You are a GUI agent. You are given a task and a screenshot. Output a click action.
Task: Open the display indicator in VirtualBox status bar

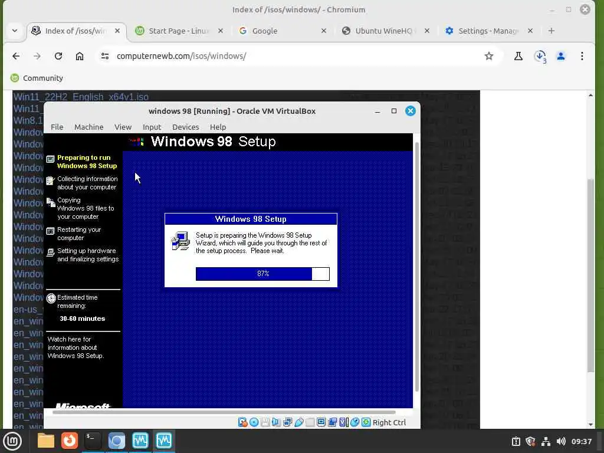point(321,422)
